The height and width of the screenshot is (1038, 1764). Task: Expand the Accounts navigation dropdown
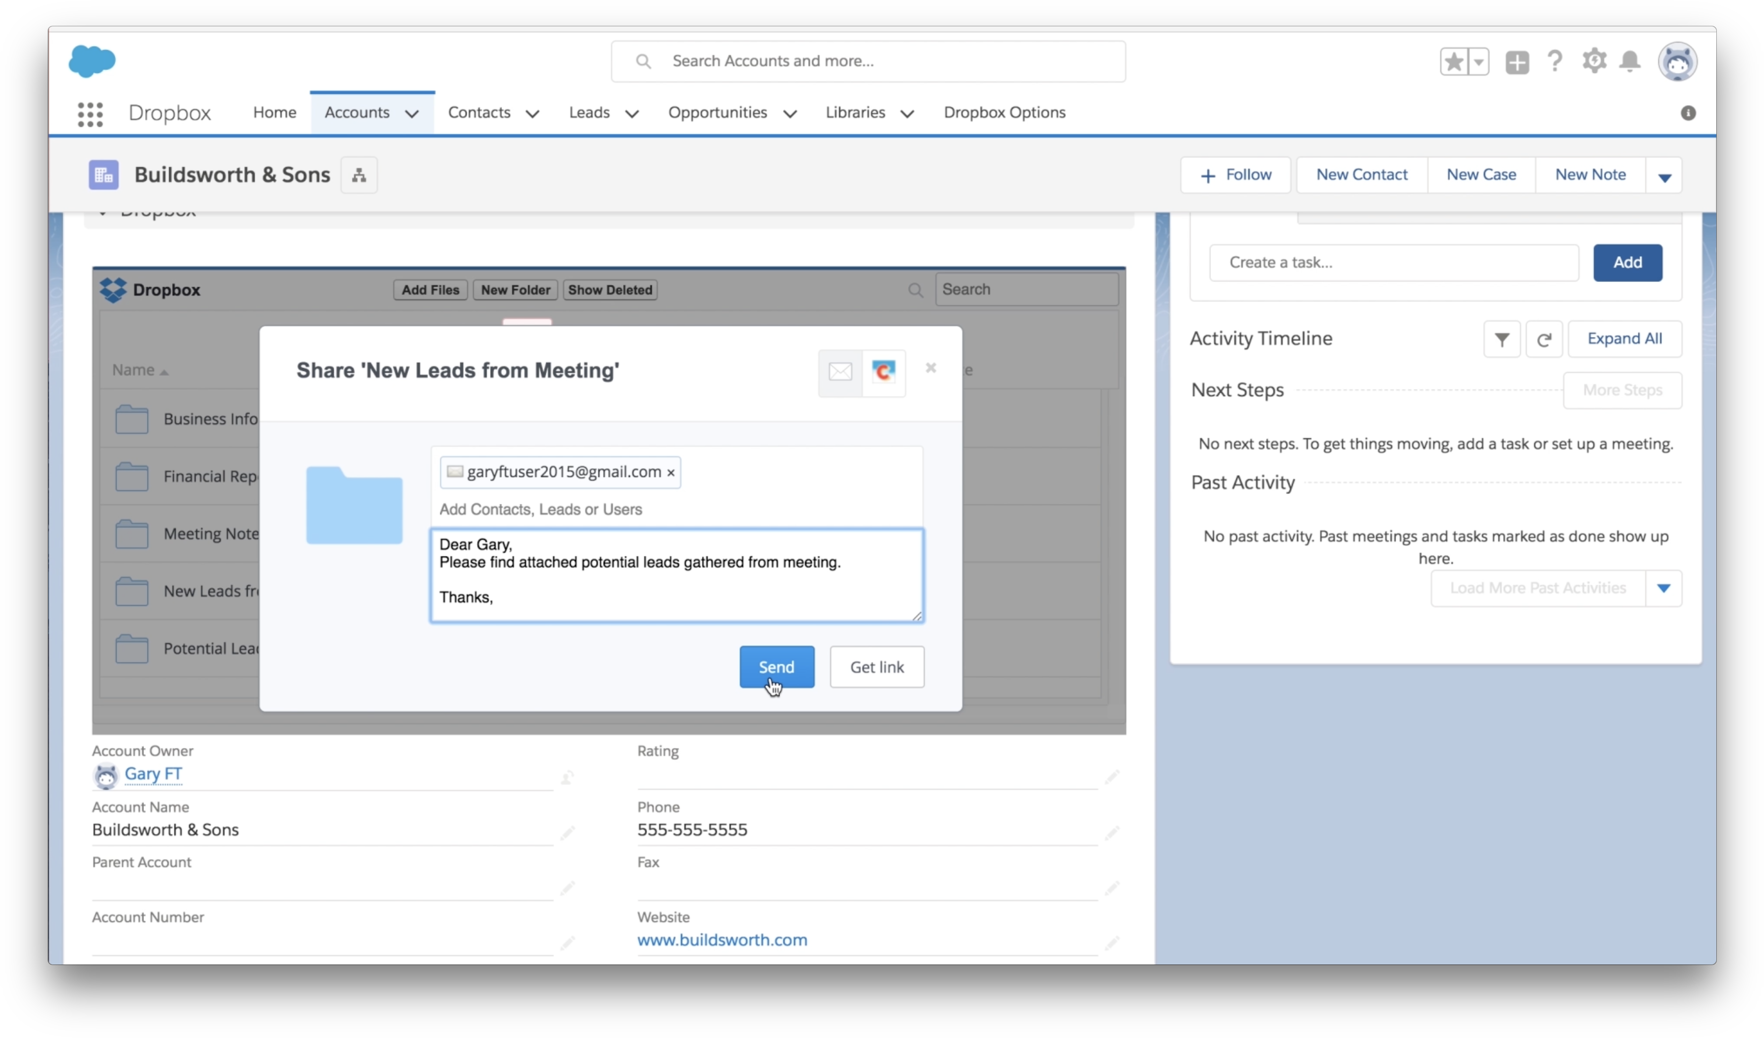412,113
